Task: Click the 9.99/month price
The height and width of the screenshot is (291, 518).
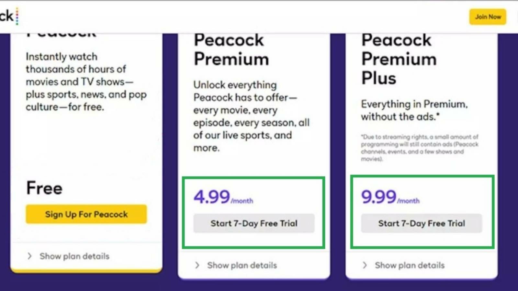Action: click(x=390, y=197)
